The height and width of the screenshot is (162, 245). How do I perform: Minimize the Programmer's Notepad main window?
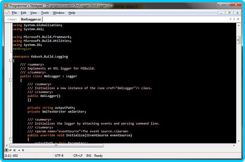click(x=220, y=4)
